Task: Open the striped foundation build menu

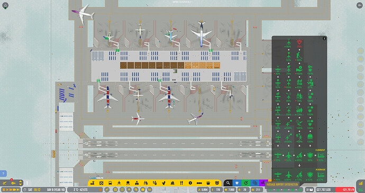Action: [101, 183]
